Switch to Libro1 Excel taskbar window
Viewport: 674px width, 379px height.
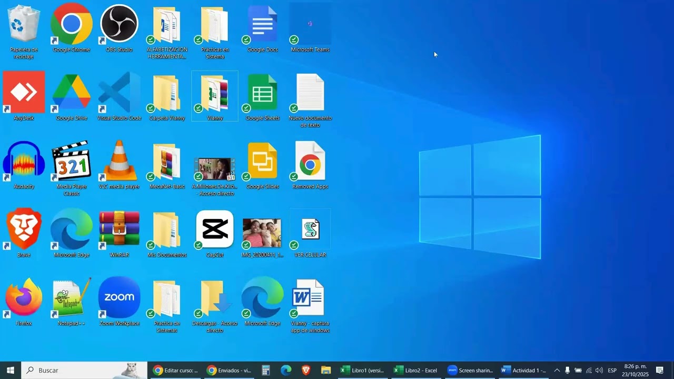363,370
